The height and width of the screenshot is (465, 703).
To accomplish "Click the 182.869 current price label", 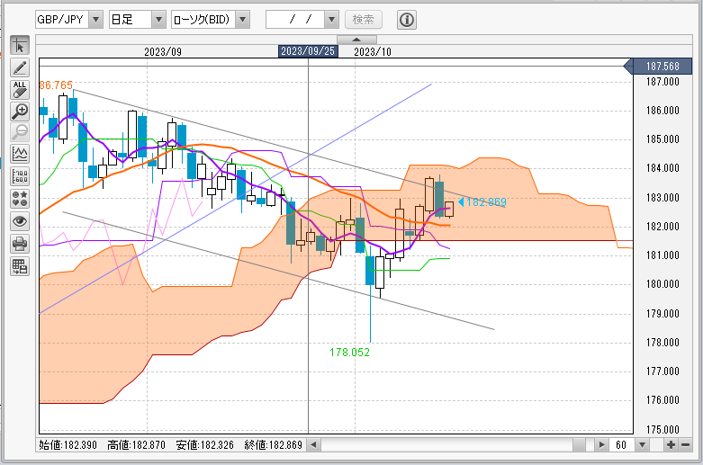I will [x=486, y=202].
